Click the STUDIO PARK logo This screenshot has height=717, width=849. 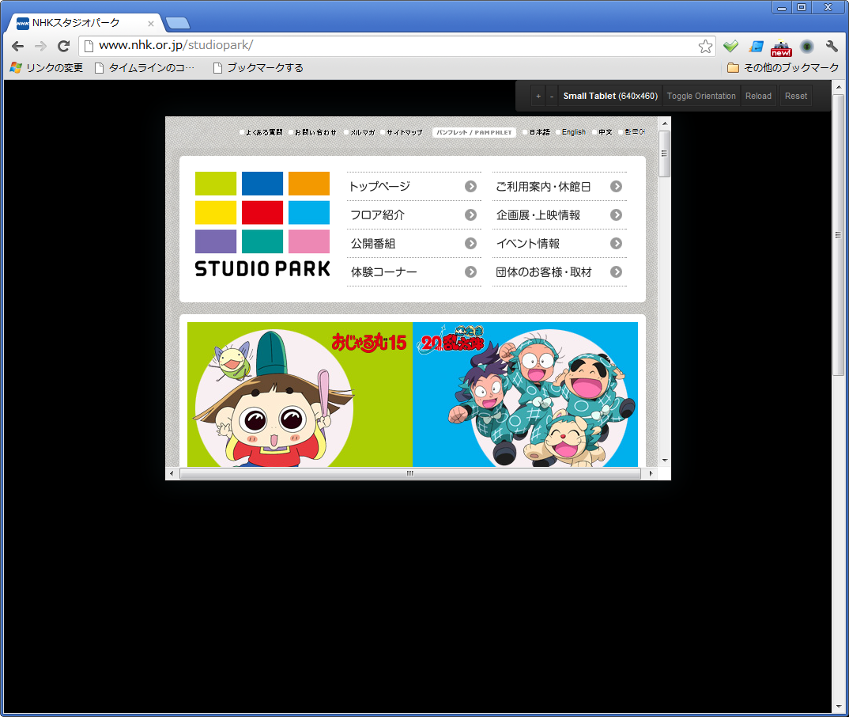[262, 225]
